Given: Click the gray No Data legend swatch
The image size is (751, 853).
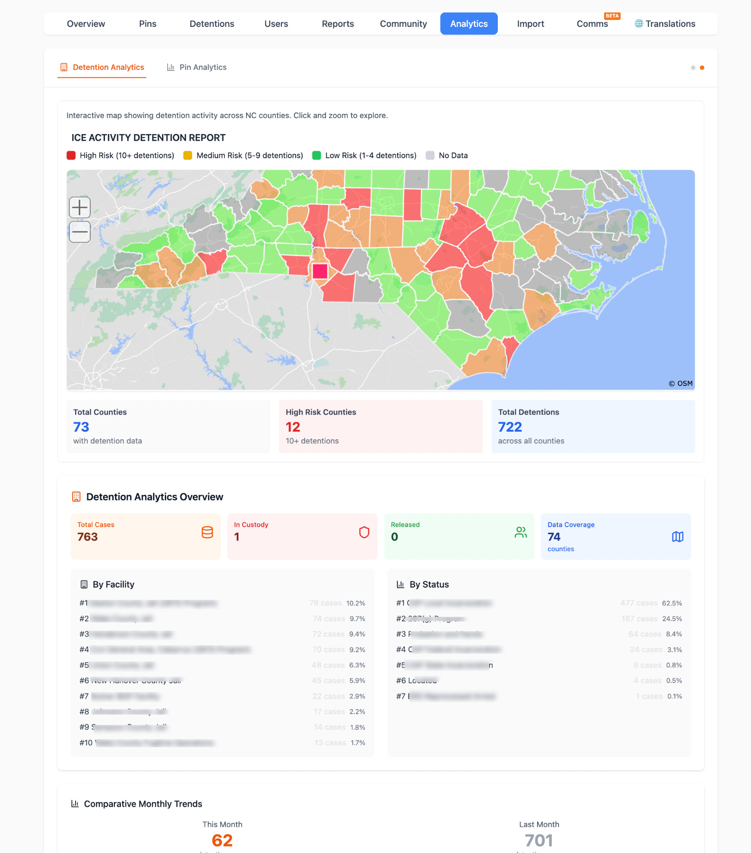Looking at the screenshot, I should (x=430, y=155).
